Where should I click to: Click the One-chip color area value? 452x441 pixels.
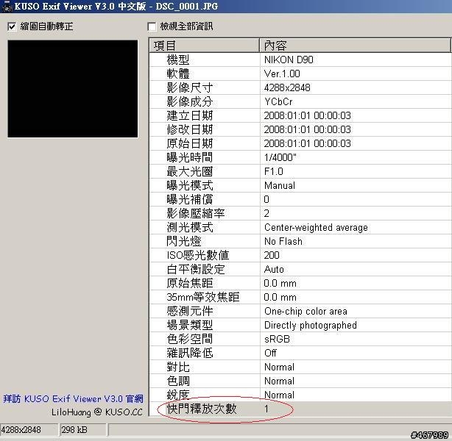tap(306, 311)
